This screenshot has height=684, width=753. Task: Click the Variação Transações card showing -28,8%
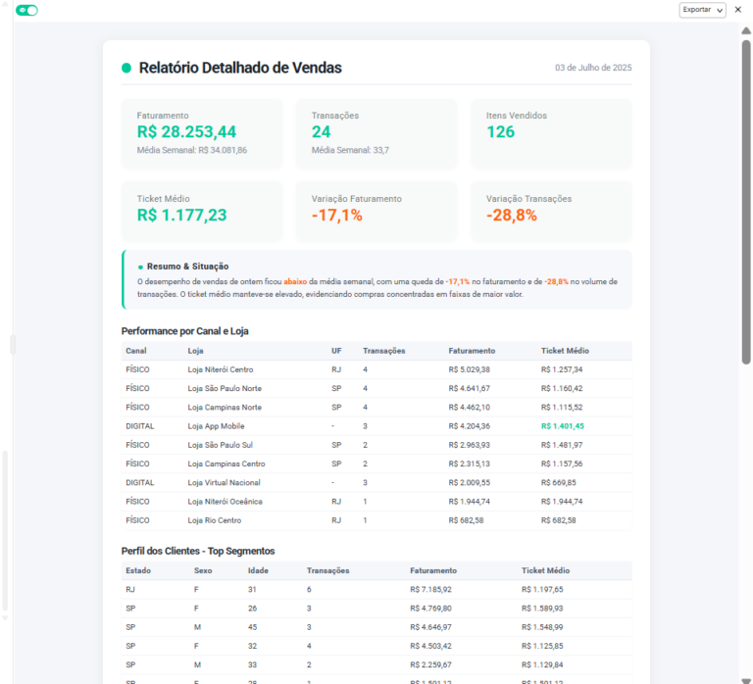tap(551, 211)
